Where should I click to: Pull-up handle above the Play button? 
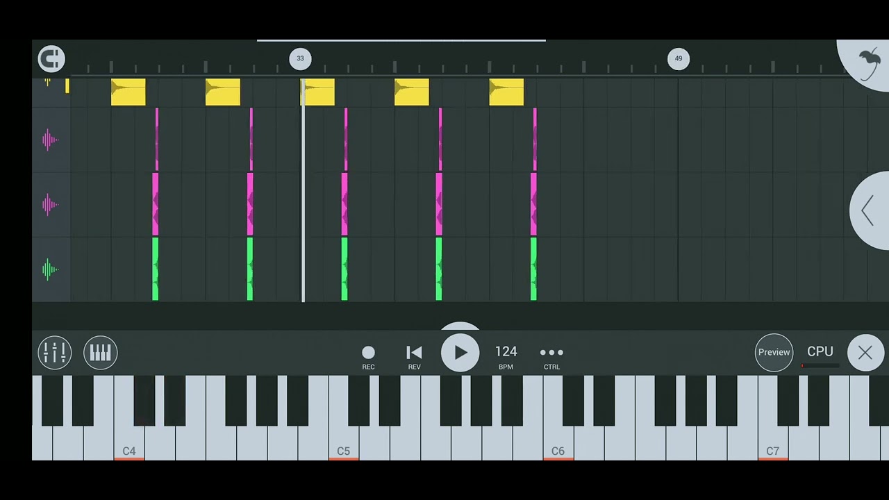[x=460, y=326]
